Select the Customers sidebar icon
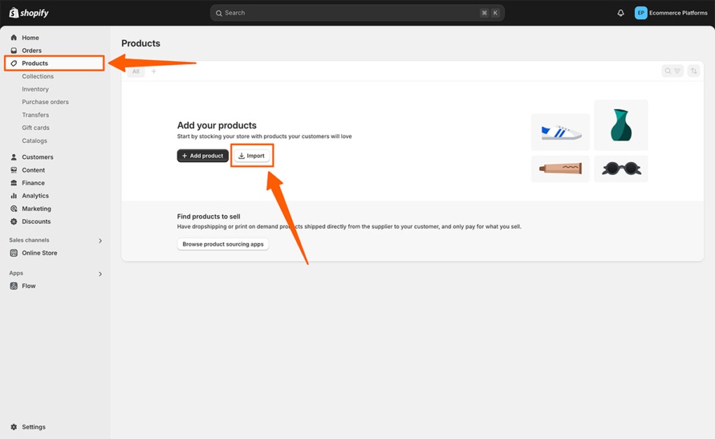The width and height of the screenshot is (715, 439). tap(14, 157)
